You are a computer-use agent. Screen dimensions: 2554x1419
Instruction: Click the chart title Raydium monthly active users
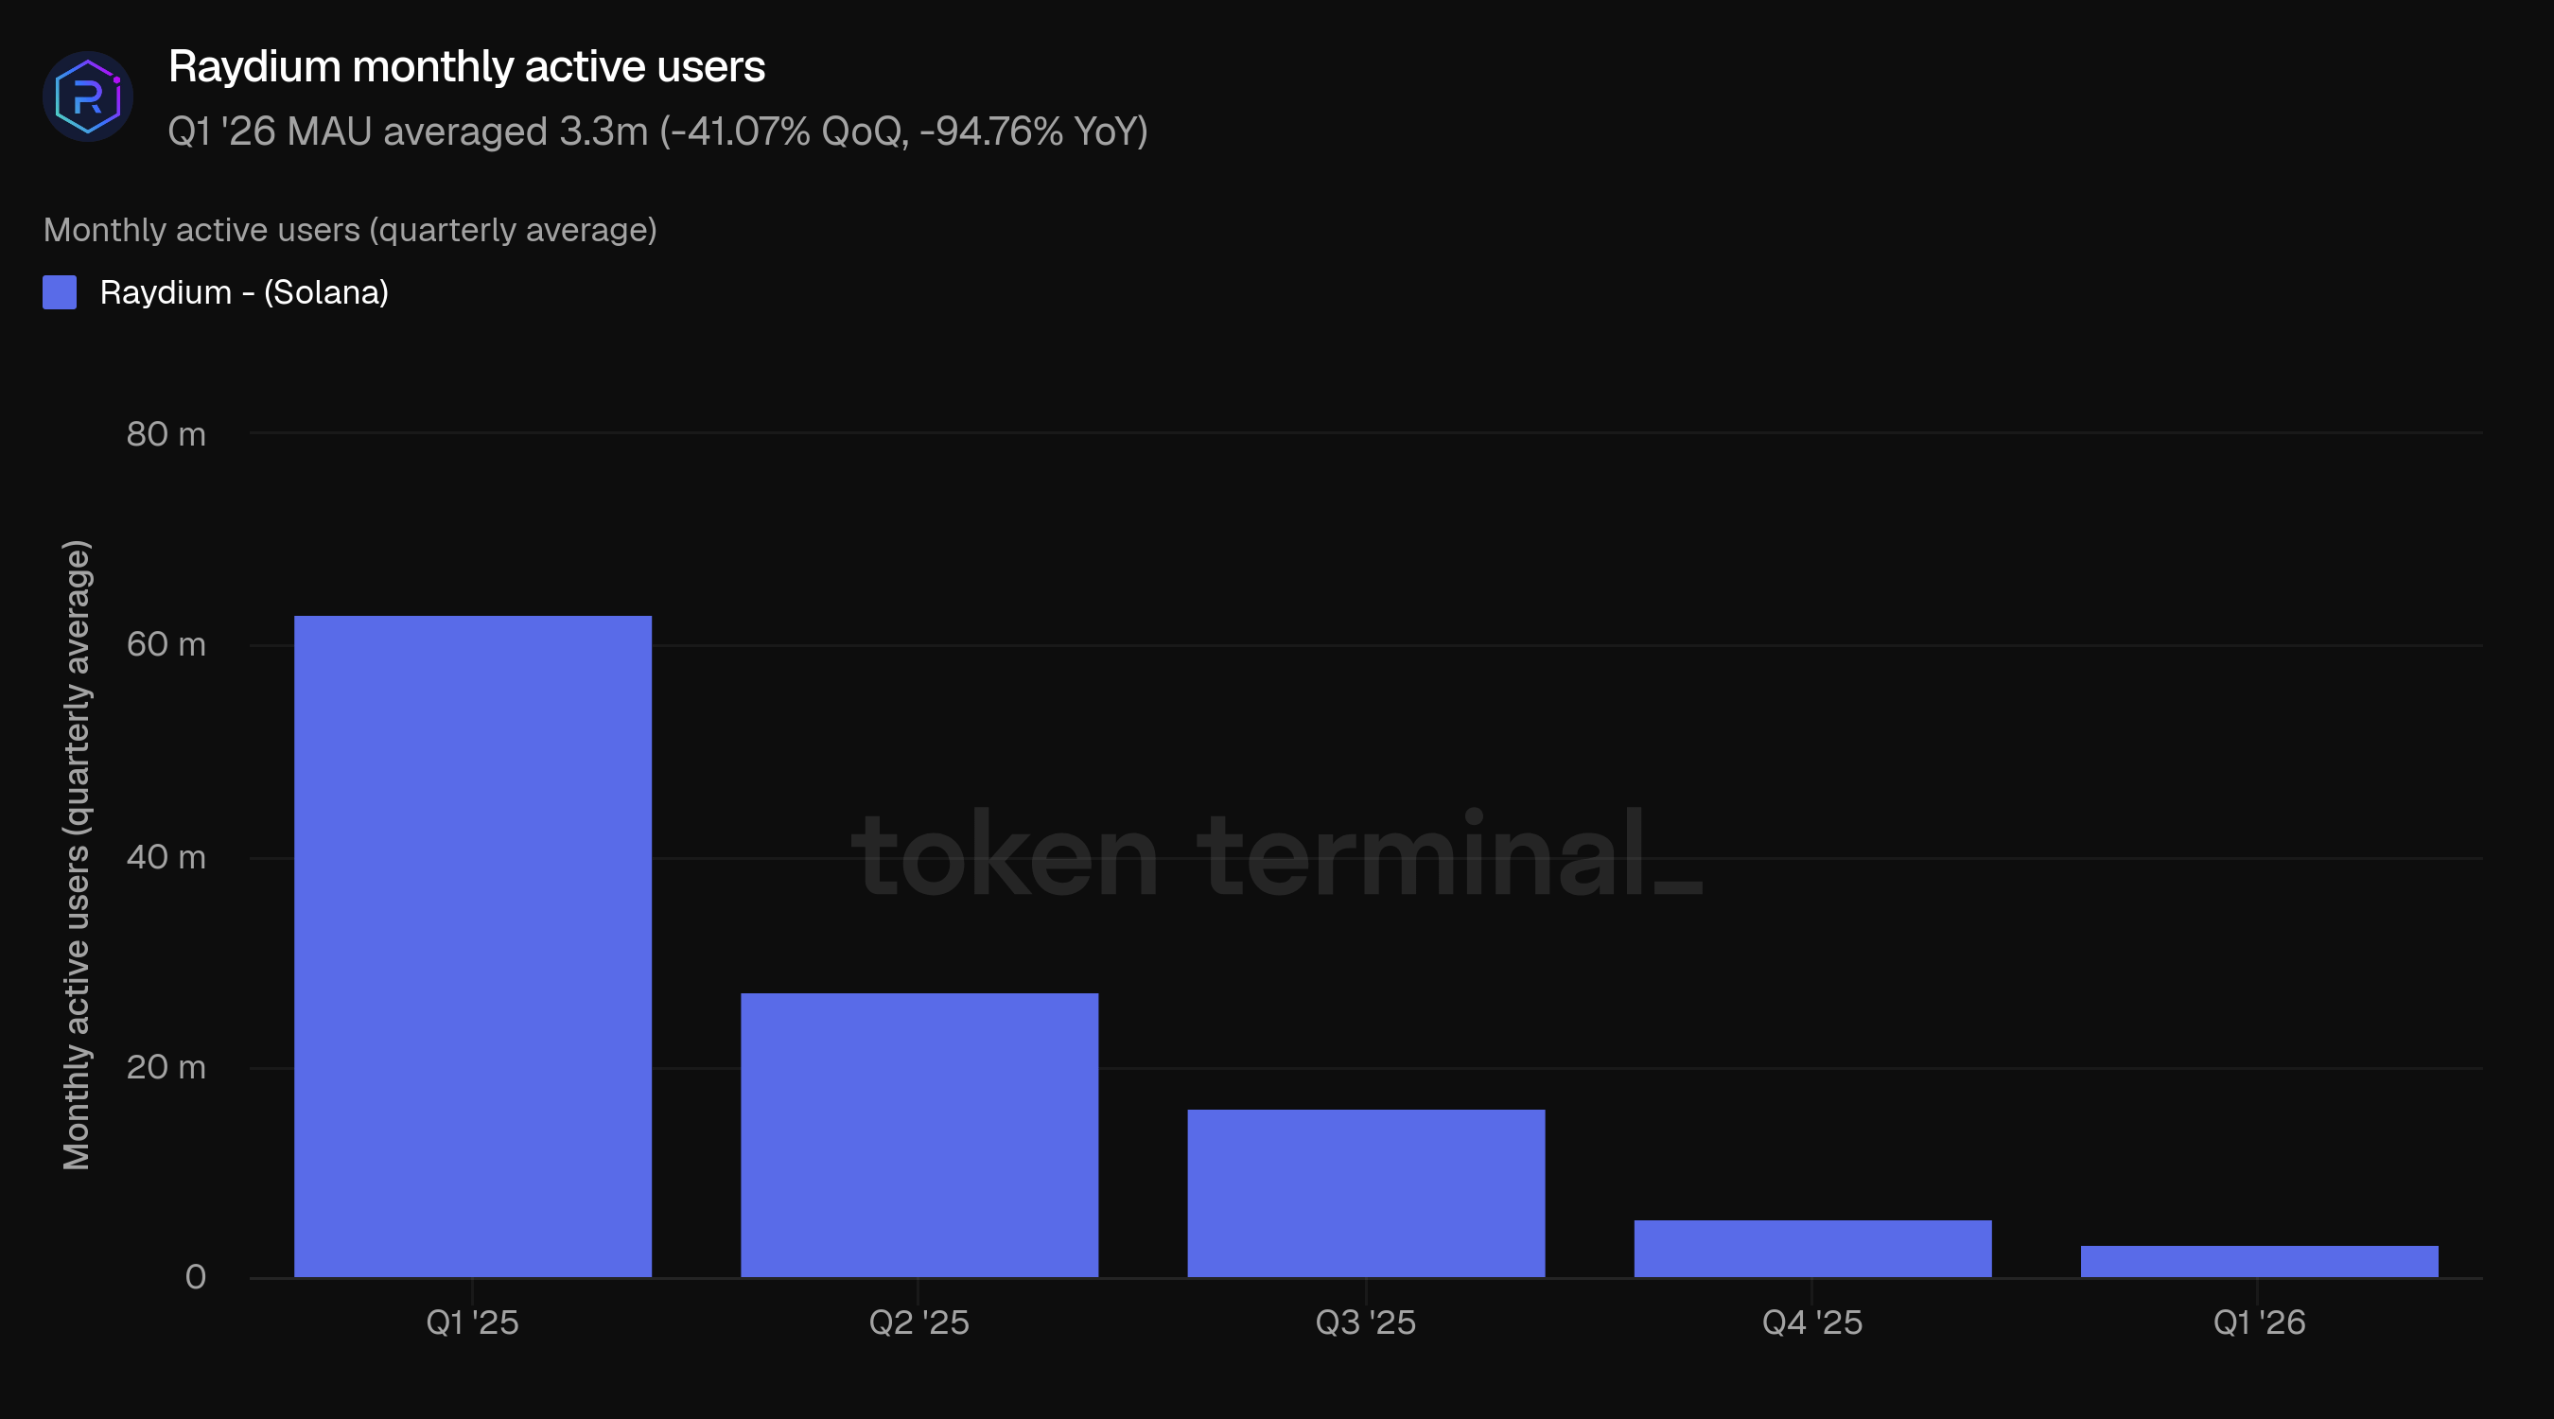point(467,67)
